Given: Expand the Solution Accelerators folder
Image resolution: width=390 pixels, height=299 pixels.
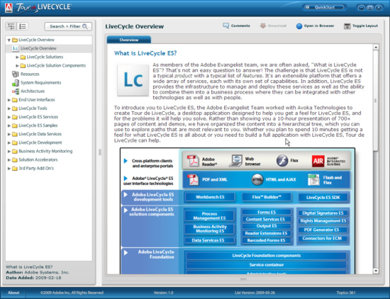Looking at the screenshot, I should [9, 160].
